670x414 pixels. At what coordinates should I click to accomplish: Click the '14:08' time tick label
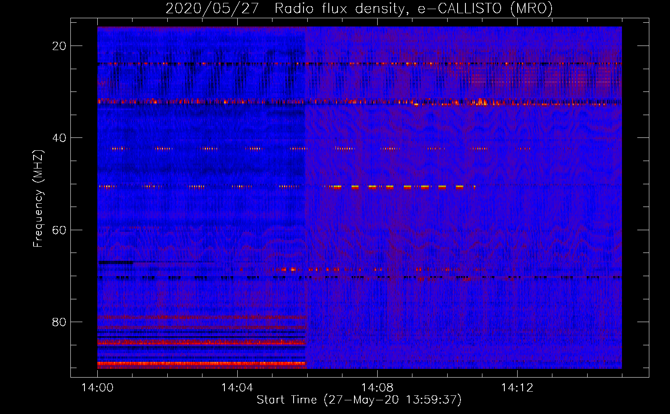377,388
